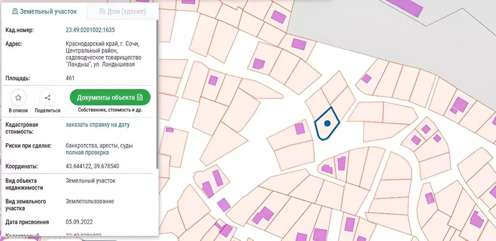Click the Землепользование value

(90, 201)
